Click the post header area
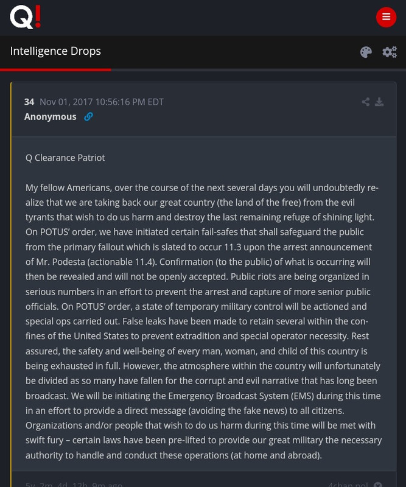Screen dimensions: 406x487 pos(204,110)
